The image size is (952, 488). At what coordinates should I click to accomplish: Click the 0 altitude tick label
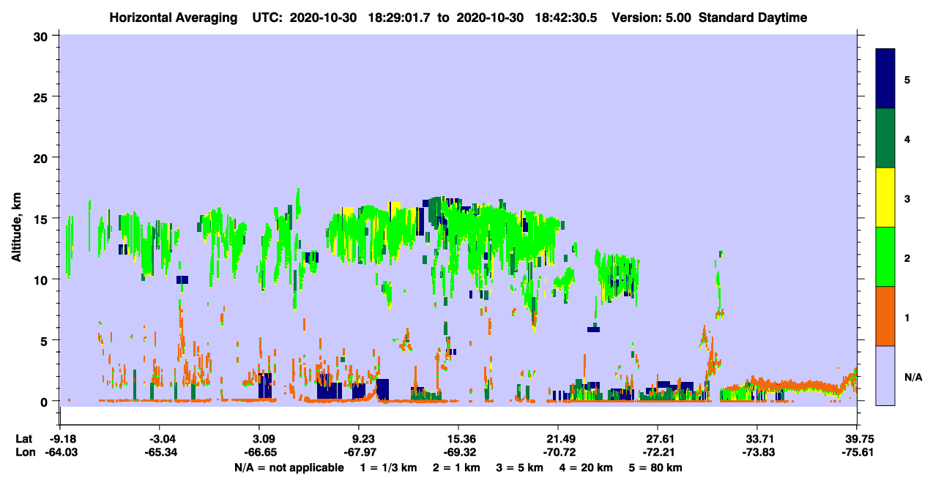(45, 402)
